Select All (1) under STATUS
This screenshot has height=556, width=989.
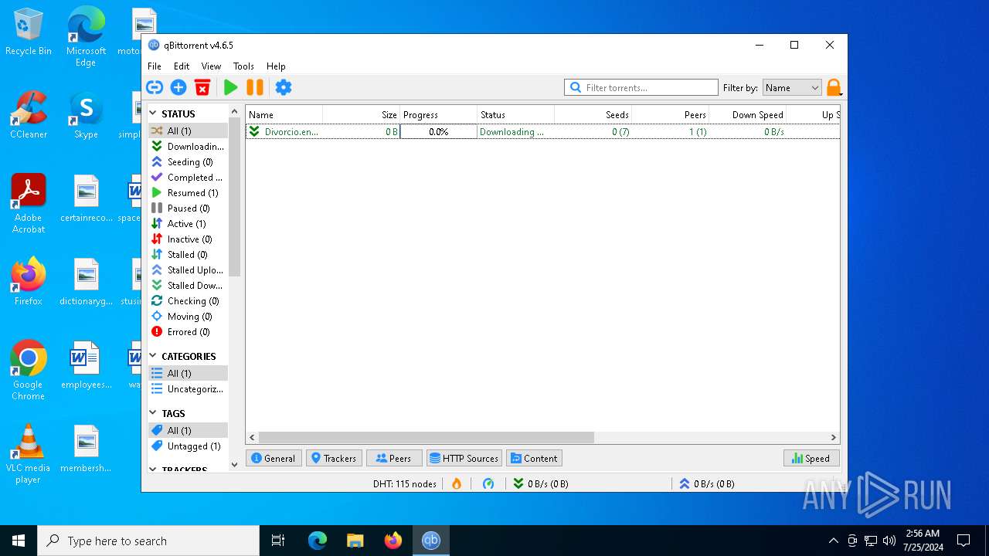pos(188,131)
